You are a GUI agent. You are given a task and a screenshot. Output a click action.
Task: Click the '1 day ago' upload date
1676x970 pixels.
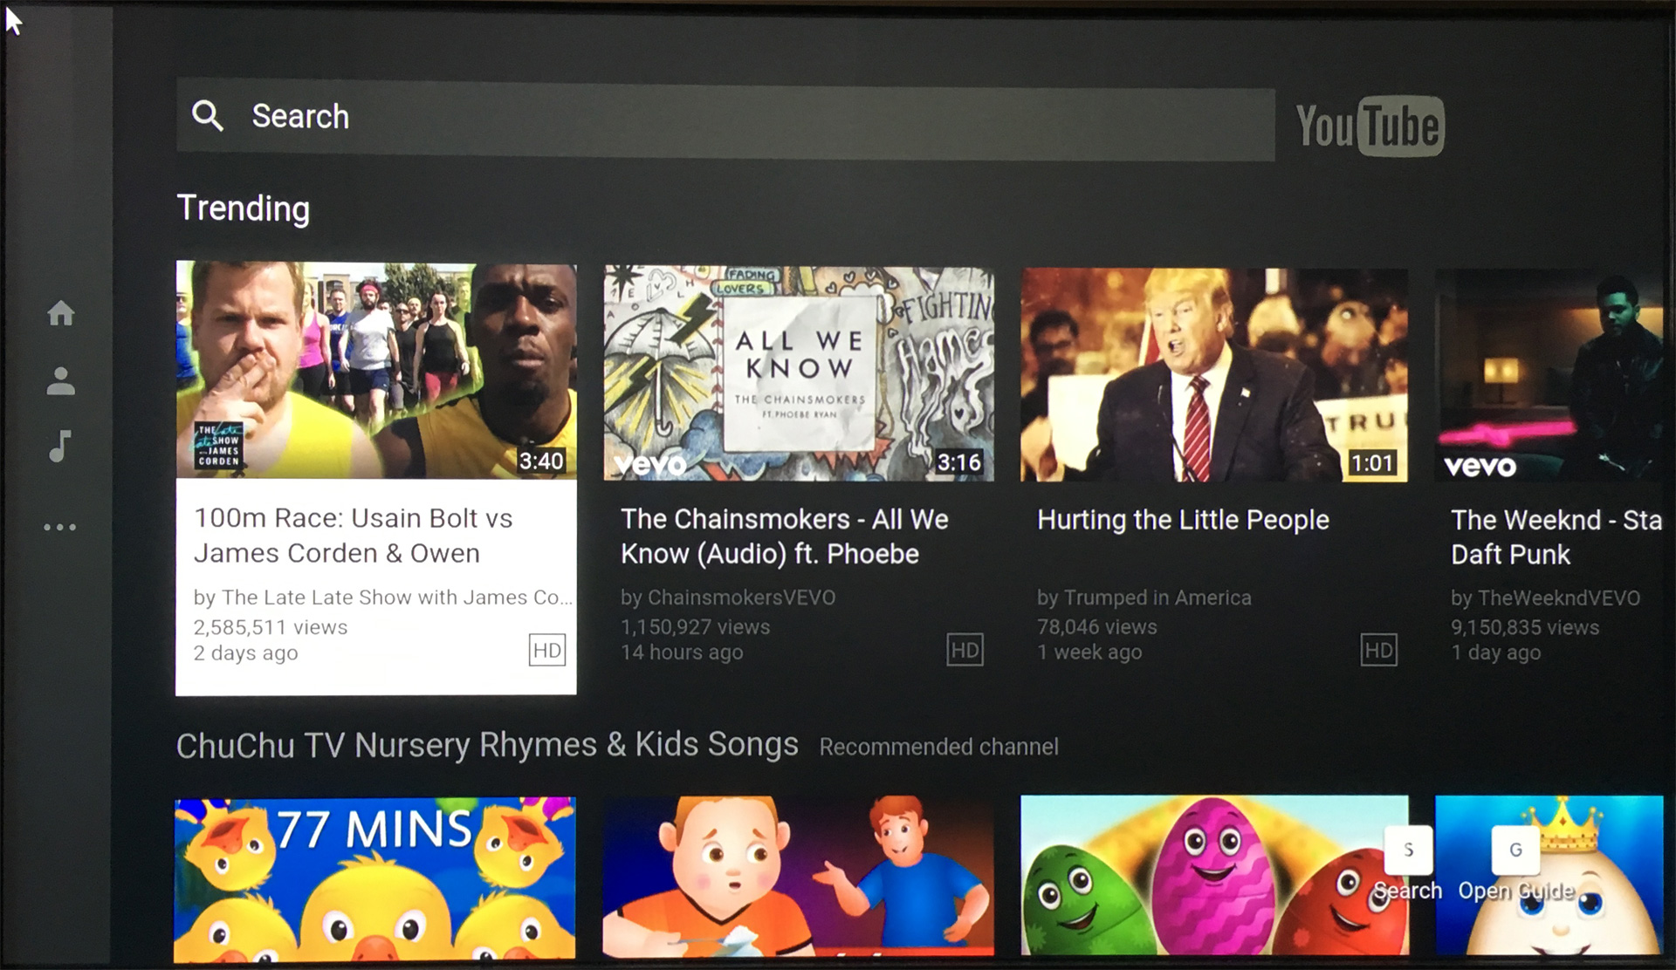coord(1496,653)
